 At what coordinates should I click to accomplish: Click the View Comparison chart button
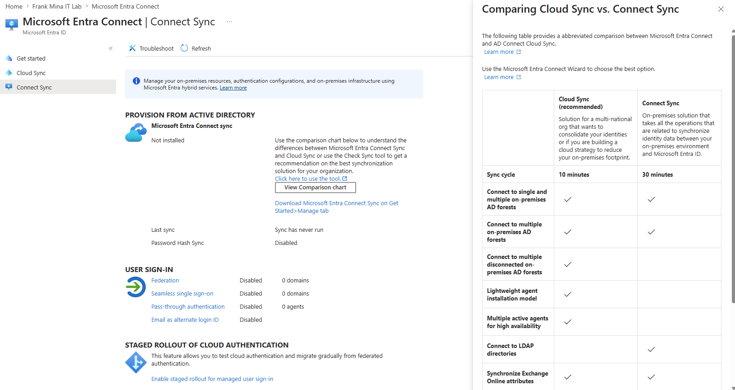point(315,188)
